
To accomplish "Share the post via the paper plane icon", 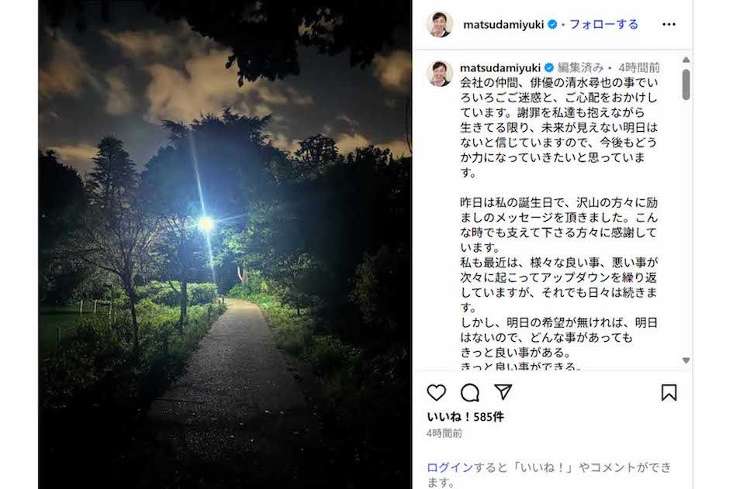I will (x=503, y=392).
